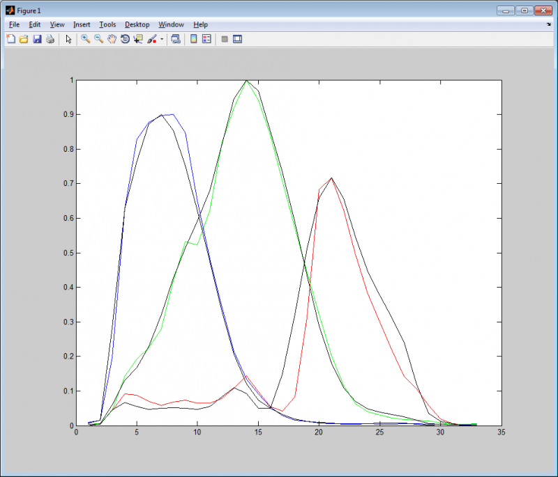Click the Link Plot icon

pos(176,39)
